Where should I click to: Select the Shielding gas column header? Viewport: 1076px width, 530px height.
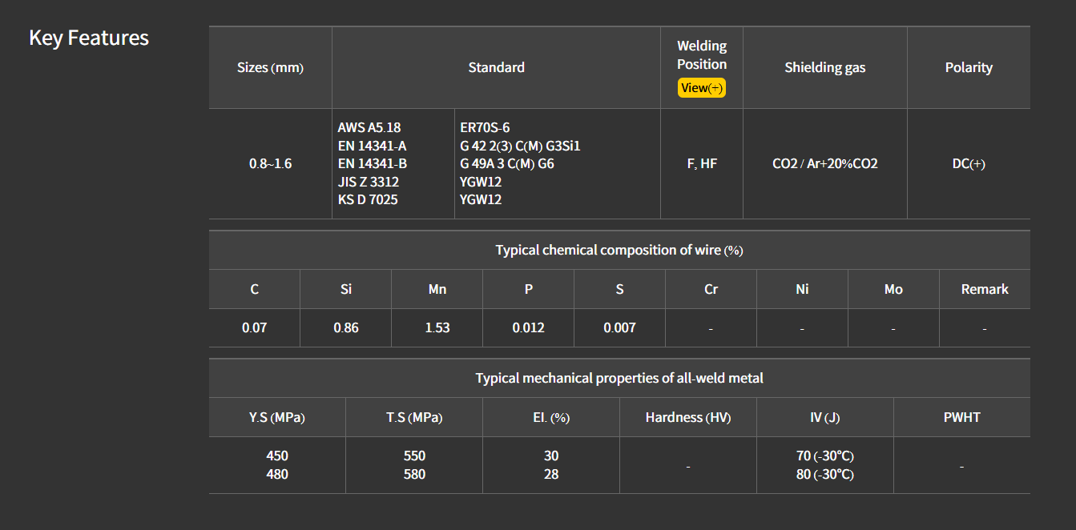tap(824, 68)
